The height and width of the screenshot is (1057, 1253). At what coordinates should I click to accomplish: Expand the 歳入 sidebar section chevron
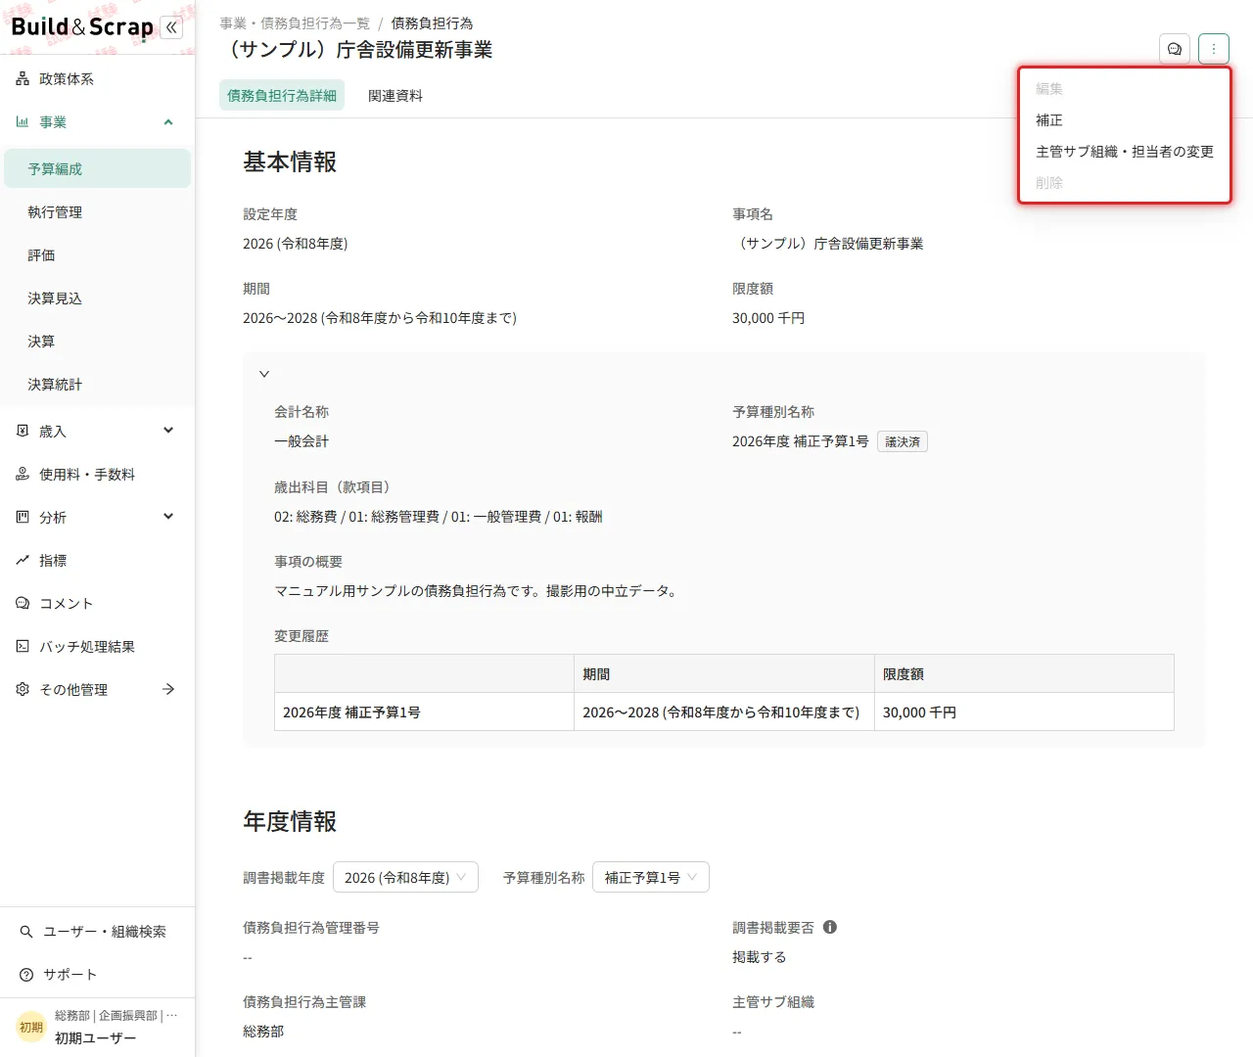[x=168, y=431]
